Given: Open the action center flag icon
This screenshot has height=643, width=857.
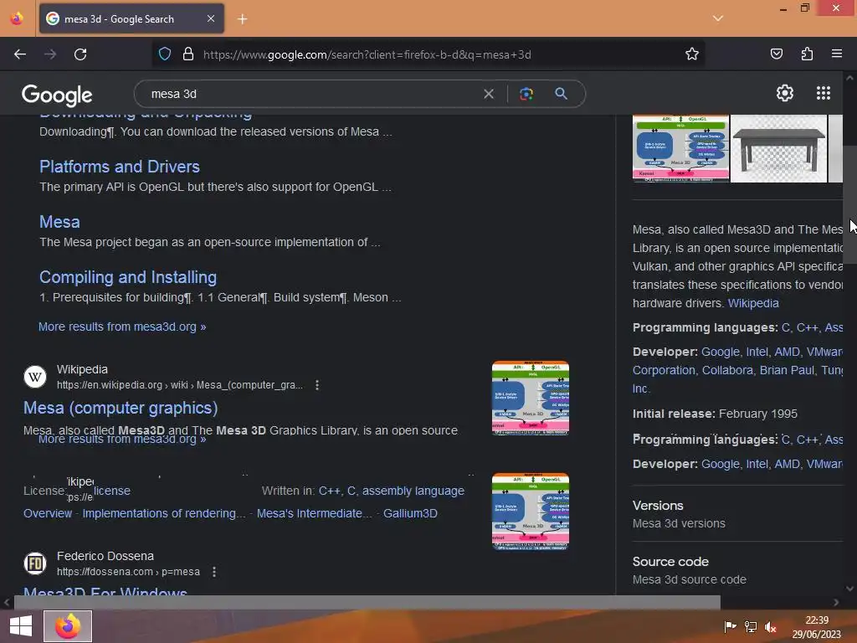Looking at the screenshot, I should pyautogui.click(x=730, y=627).
